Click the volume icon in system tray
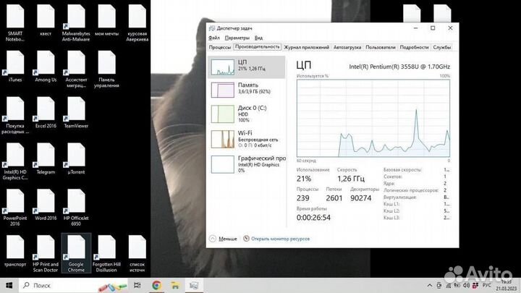The height and width of the screenshot is (293, 521). coord(467,285)
